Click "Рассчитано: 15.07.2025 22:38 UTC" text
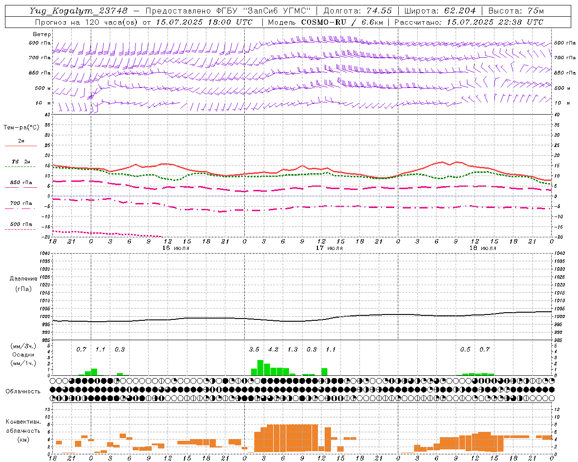578x462 pixels. point(469,22)
